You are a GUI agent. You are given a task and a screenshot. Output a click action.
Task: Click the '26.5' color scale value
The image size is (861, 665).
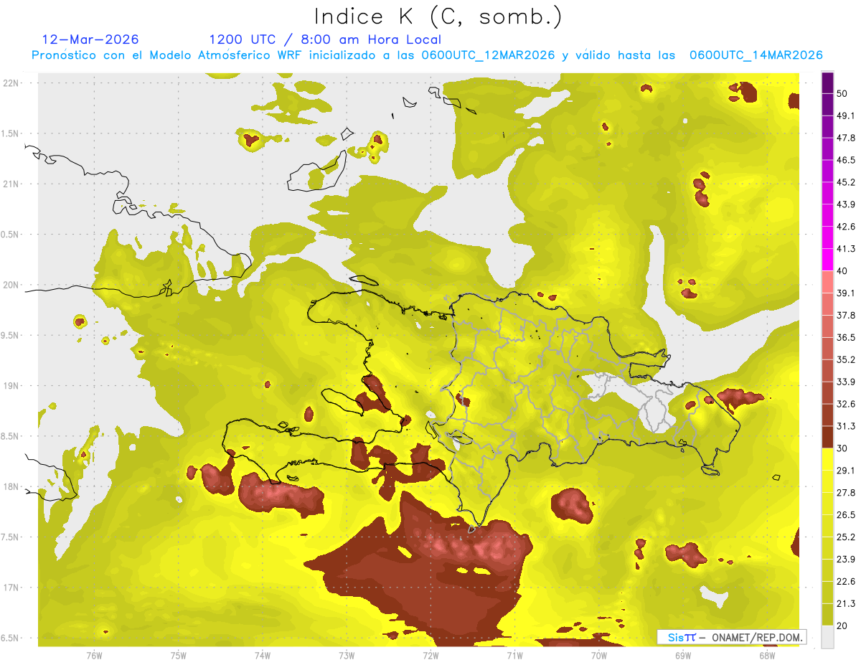coord(846,515)
